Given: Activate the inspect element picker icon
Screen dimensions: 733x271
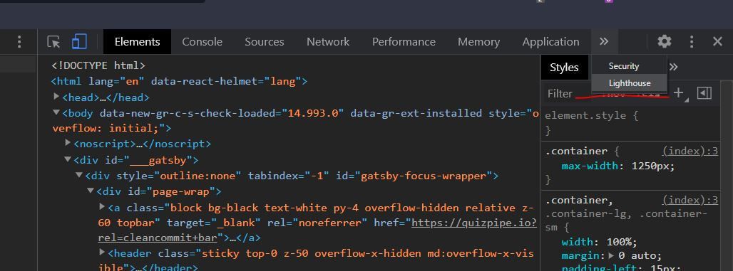Looking at the screenshot, I should click(53, 42).
